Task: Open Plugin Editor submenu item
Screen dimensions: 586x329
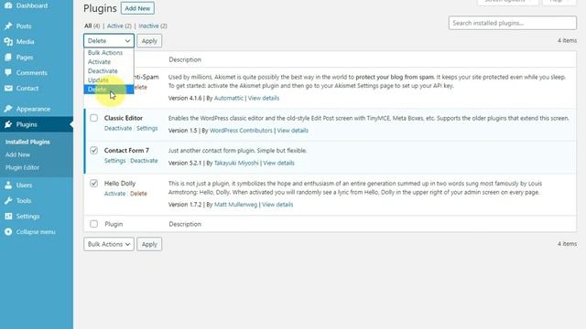Action: pyautogui.click(x=22, y=167)
